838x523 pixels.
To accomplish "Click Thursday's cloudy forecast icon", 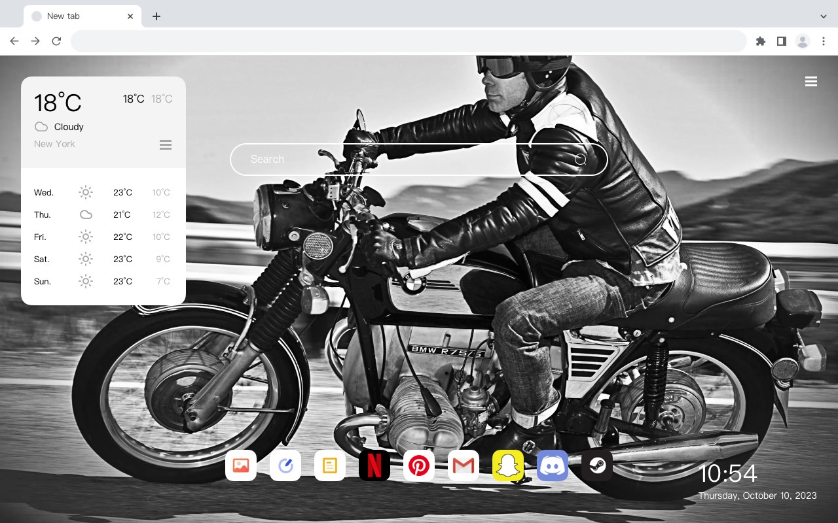I will (x=86, y=214).
